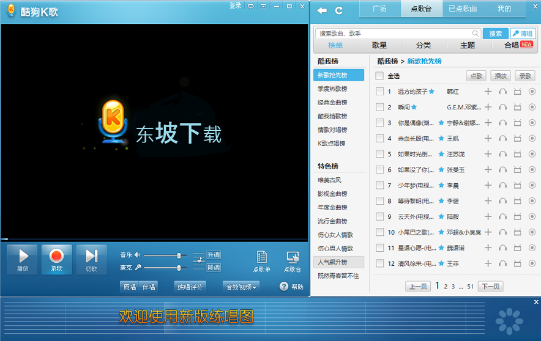This screenshot has width=541, height=341.
Task: Refresh the song panel with reload icon
Action: [339, 10]
